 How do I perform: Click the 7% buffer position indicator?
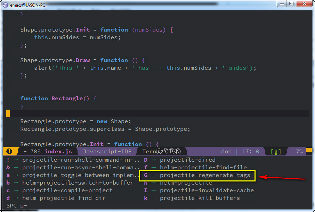click(299, 151)
